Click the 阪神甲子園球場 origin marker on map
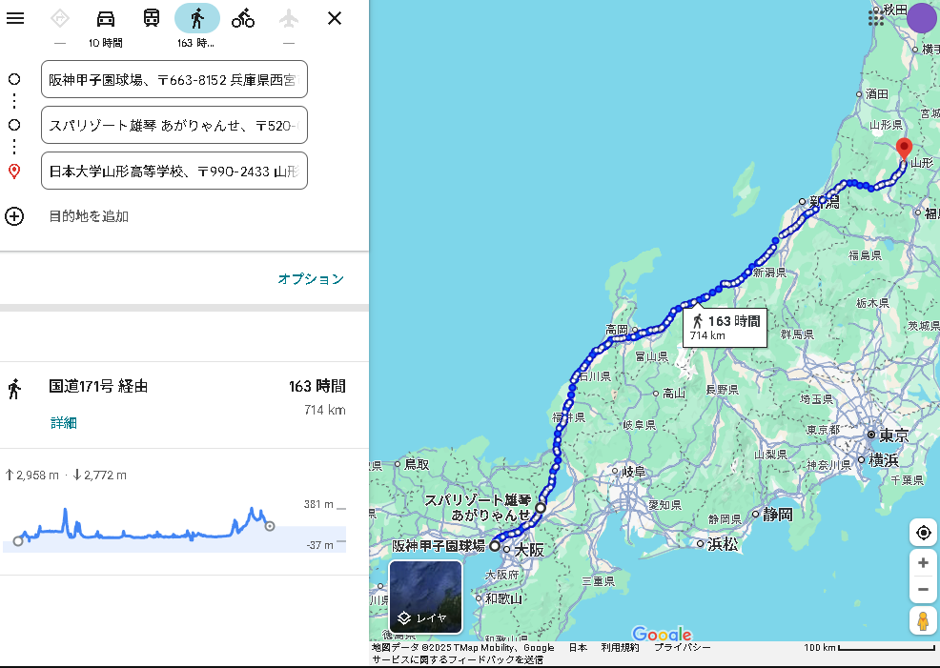Viewport: 940px width, 668px height. click(x=495, y=546)
